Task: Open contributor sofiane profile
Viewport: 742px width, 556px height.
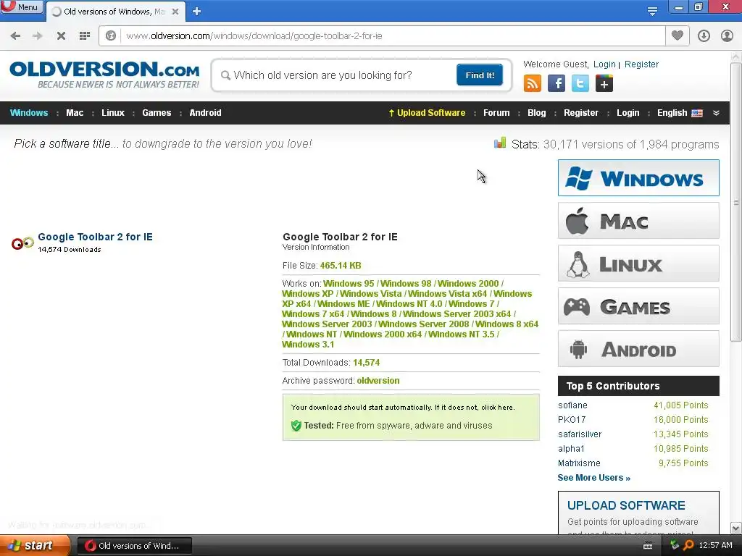Action: pos(572,405)
